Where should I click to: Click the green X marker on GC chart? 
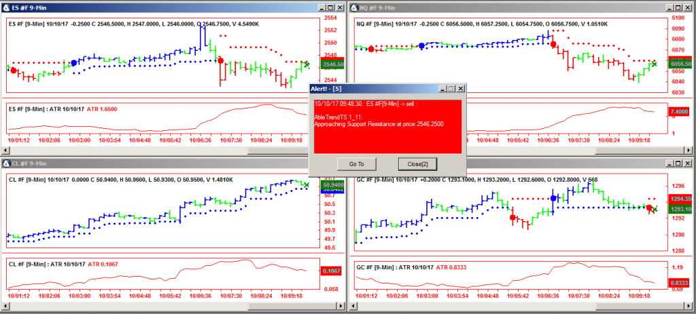point(655,209)
